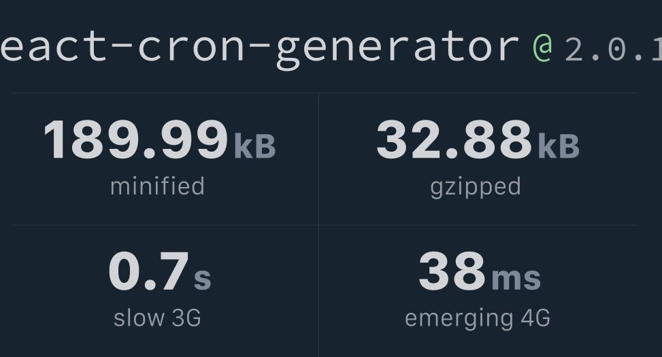The height and width of the screenshot is (357, 662).
Task: Click the 32.88 gzipped size value
Action: coord(454,141)
